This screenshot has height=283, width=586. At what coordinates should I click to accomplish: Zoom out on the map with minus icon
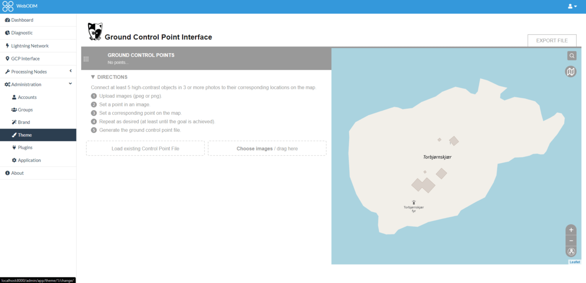571,240
